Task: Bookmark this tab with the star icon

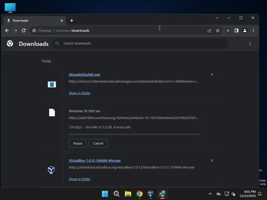Action: (x=218, y=31)
